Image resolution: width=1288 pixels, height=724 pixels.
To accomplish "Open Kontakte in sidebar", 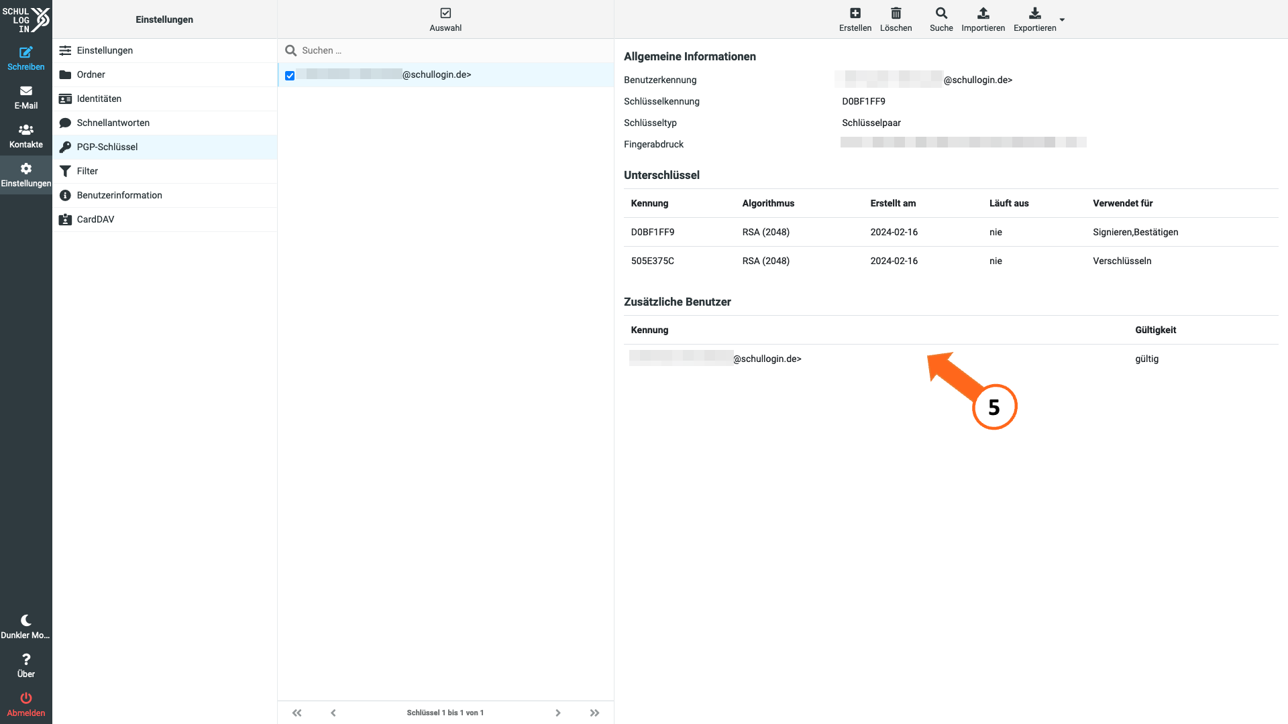I will click(26, 136).
